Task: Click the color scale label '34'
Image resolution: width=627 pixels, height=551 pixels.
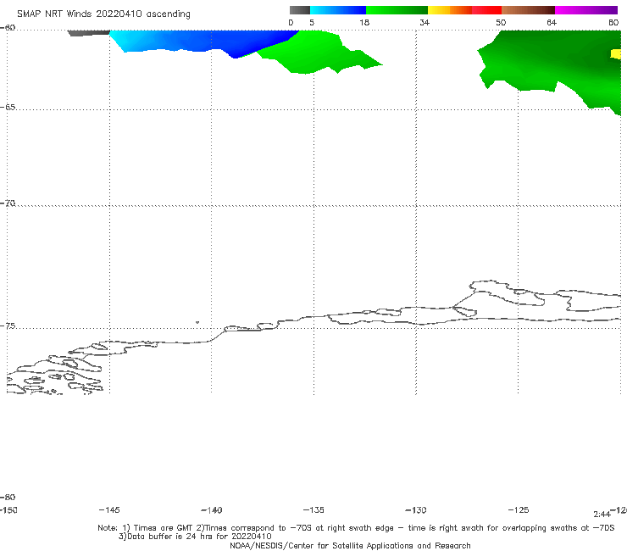Action: [x=424, y=22]
